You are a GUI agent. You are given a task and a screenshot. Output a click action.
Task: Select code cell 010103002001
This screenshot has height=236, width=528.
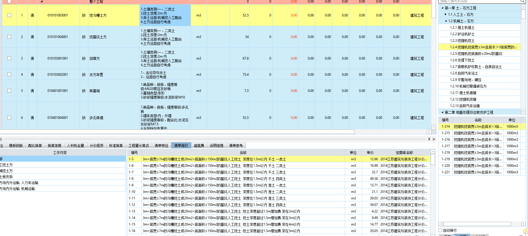tap(58, 75)
